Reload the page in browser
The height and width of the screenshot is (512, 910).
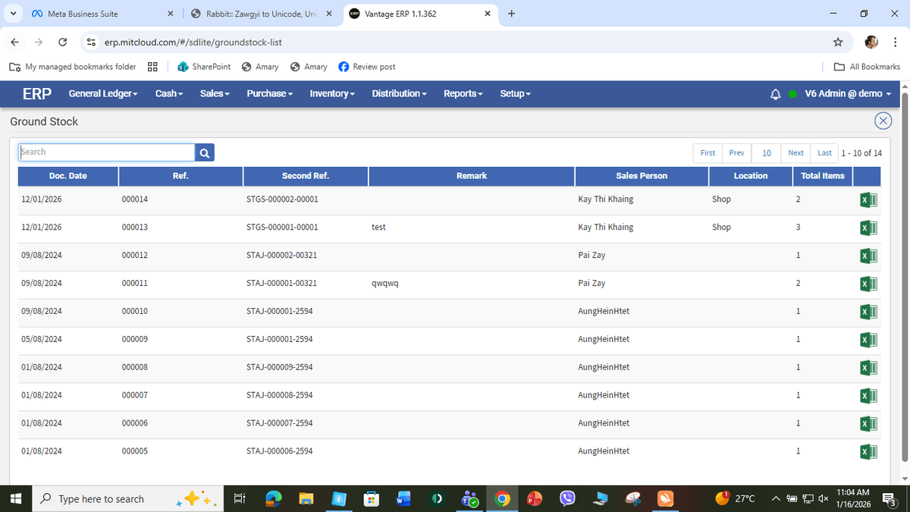pyautogui.click(x=63, y=42)
